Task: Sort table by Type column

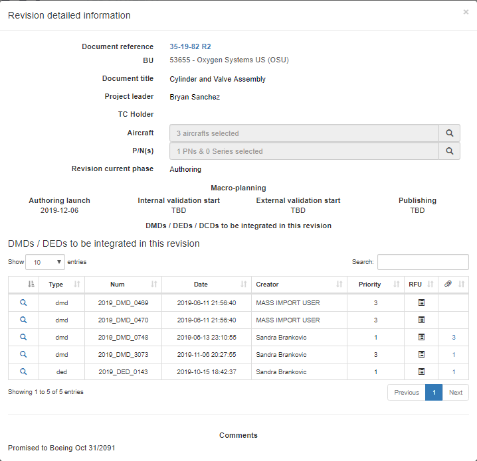Action: point(61,285)
